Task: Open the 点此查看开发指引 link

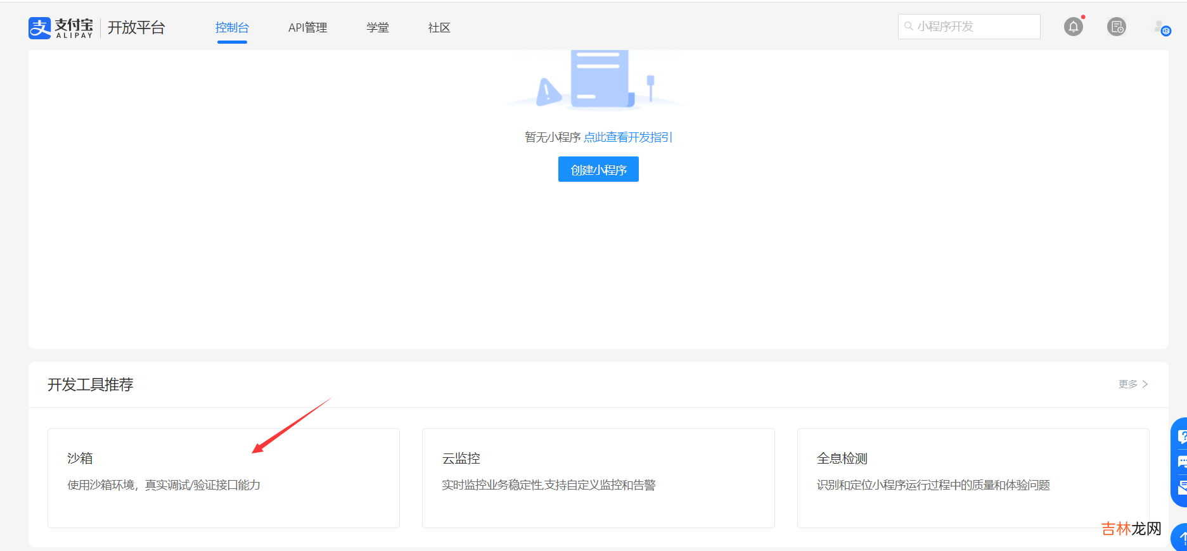Action: (x=627, y=137)
